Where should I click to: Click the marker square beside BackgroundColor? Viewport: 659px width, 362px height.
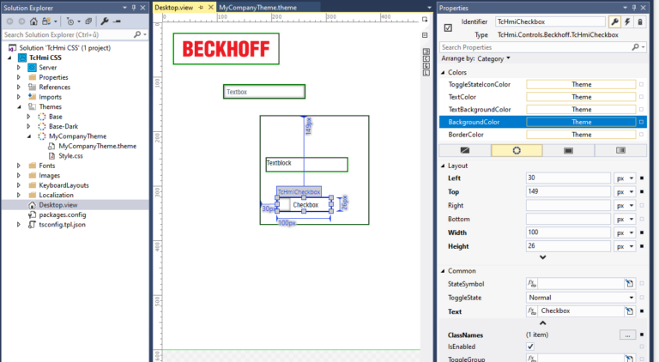point(641,122)
